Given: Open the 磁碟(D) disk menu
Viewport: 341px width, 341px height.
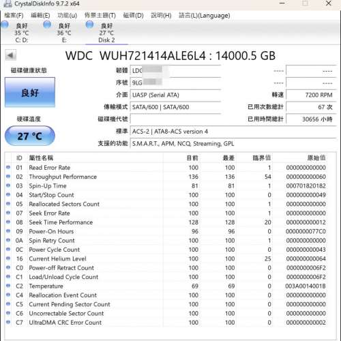Looking at the screenshot, I should (133, 16).
